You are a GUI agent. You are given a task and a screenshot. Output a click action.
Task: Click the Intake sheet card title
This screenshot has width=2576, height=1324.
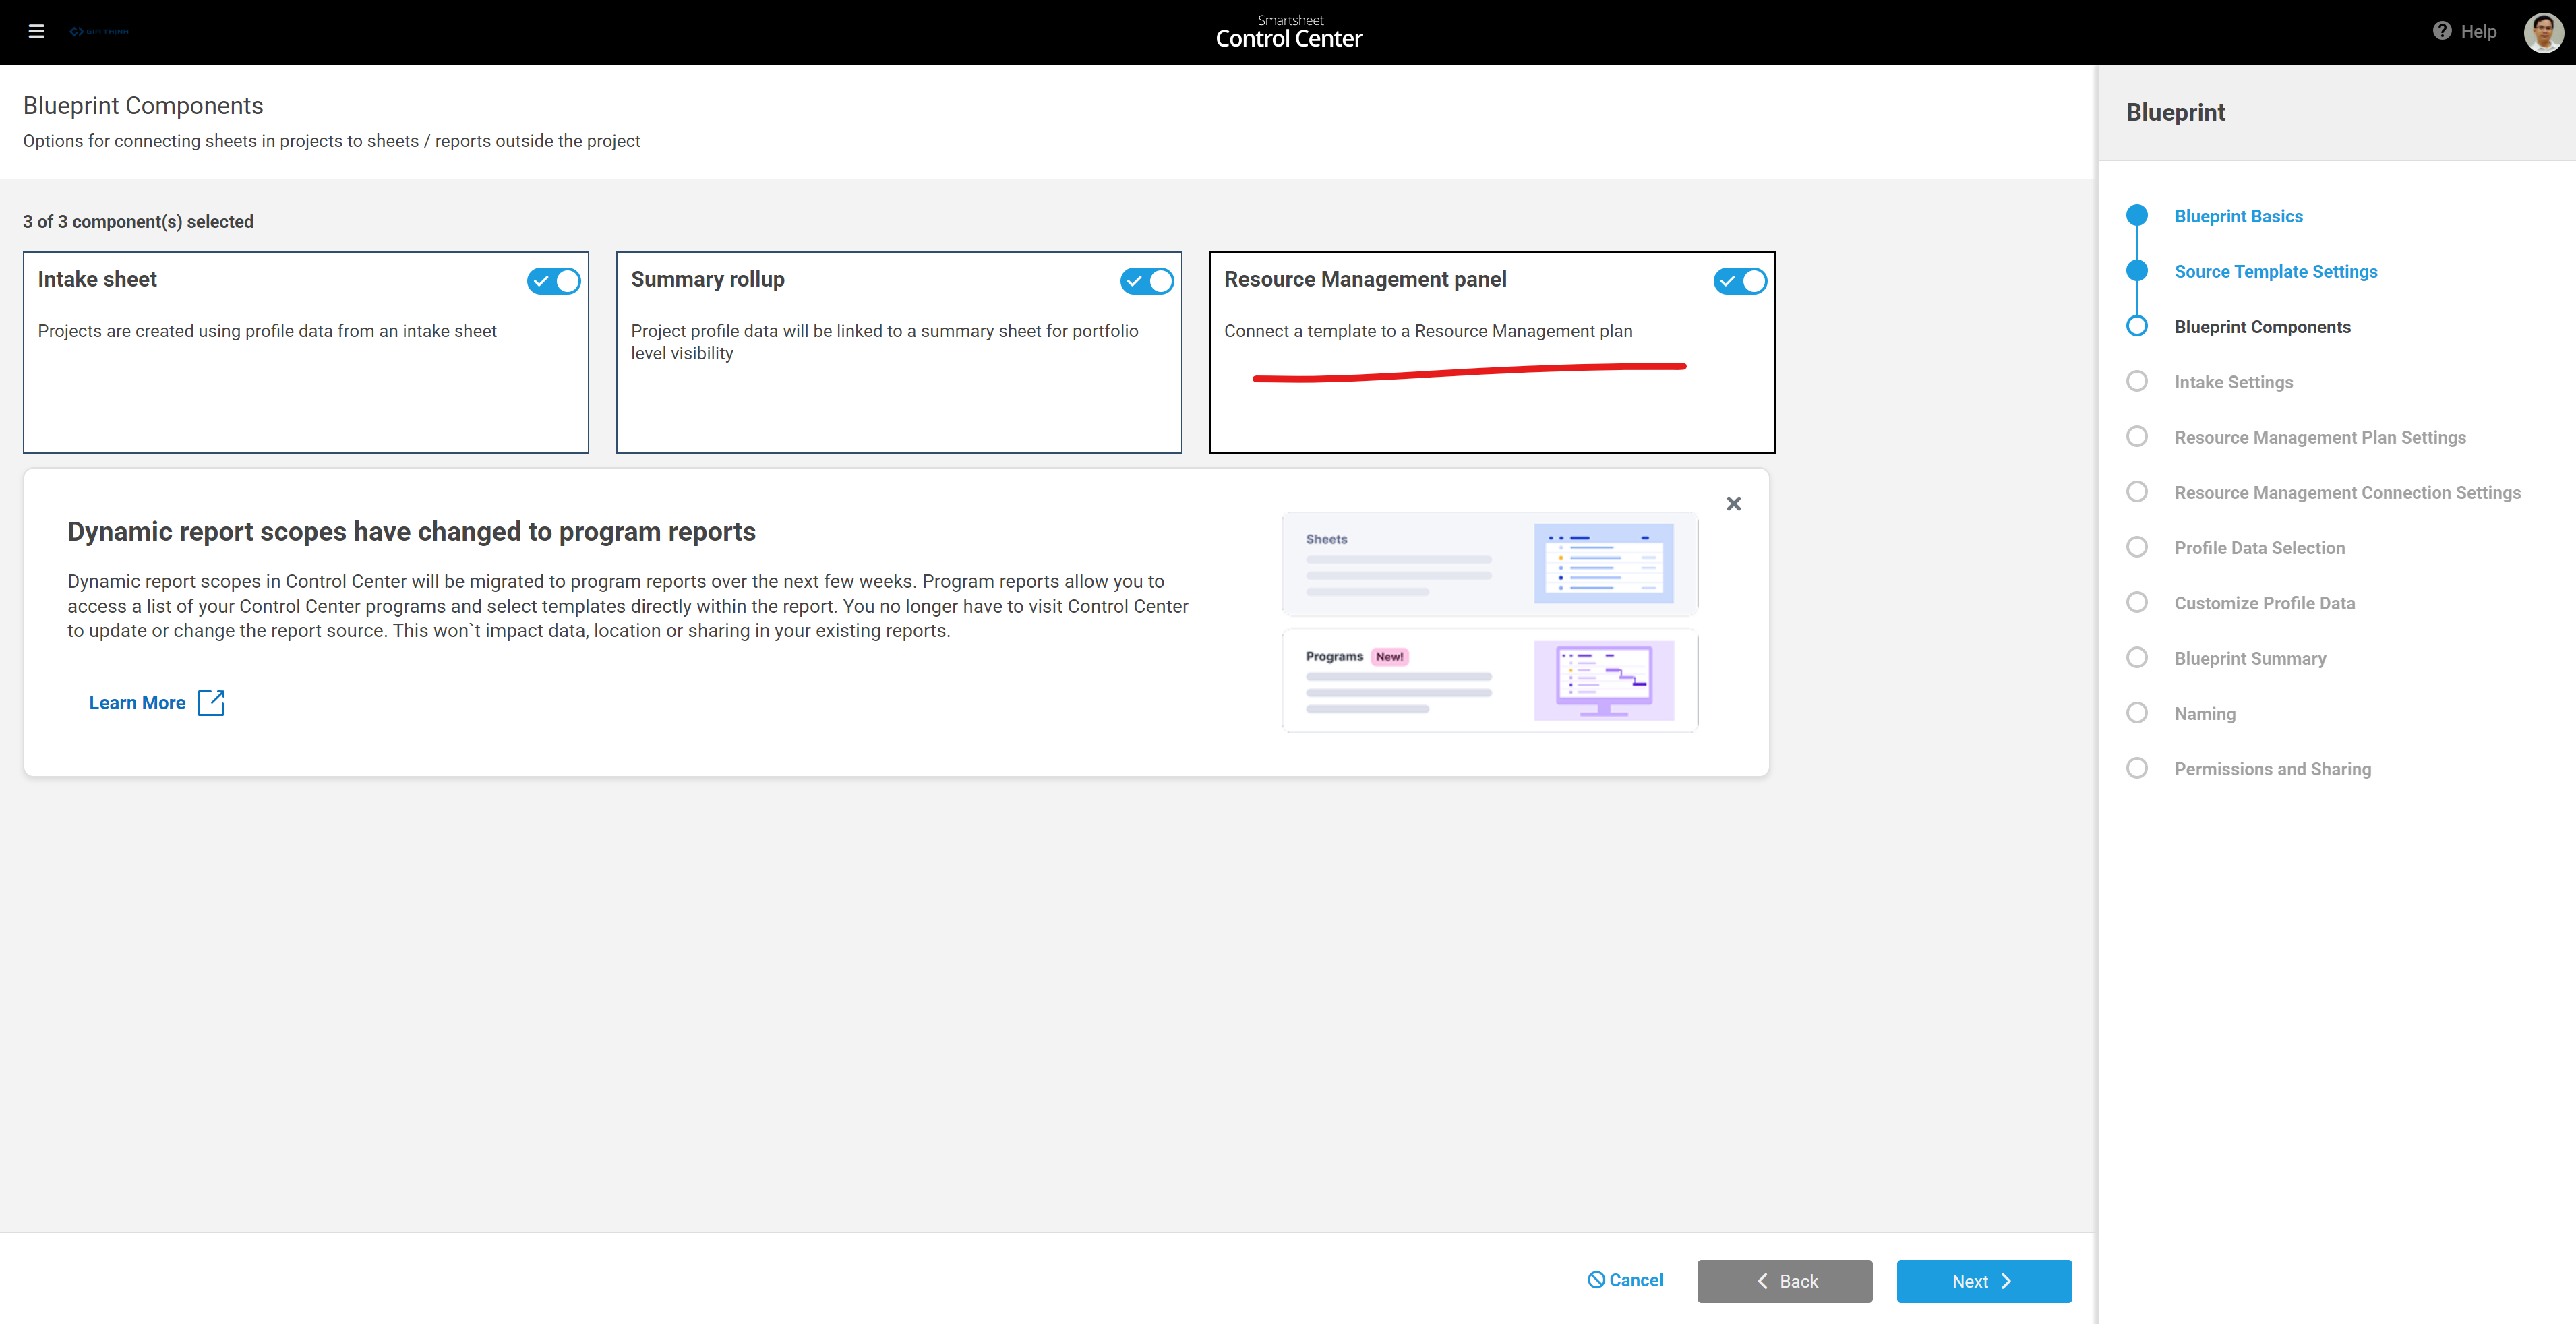pyautogui.click(x=97, y=279)
